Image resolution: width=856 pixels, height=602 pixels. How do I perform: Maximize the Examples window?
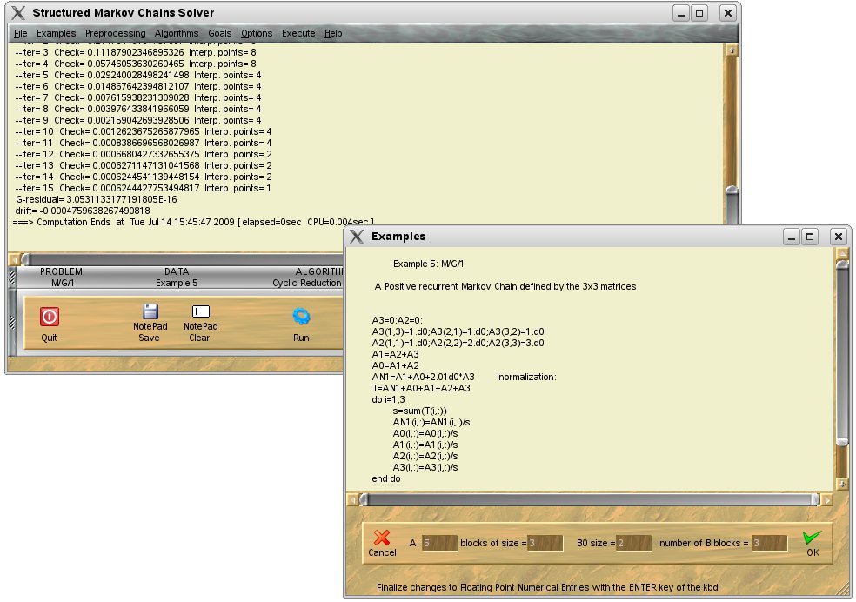809,236
